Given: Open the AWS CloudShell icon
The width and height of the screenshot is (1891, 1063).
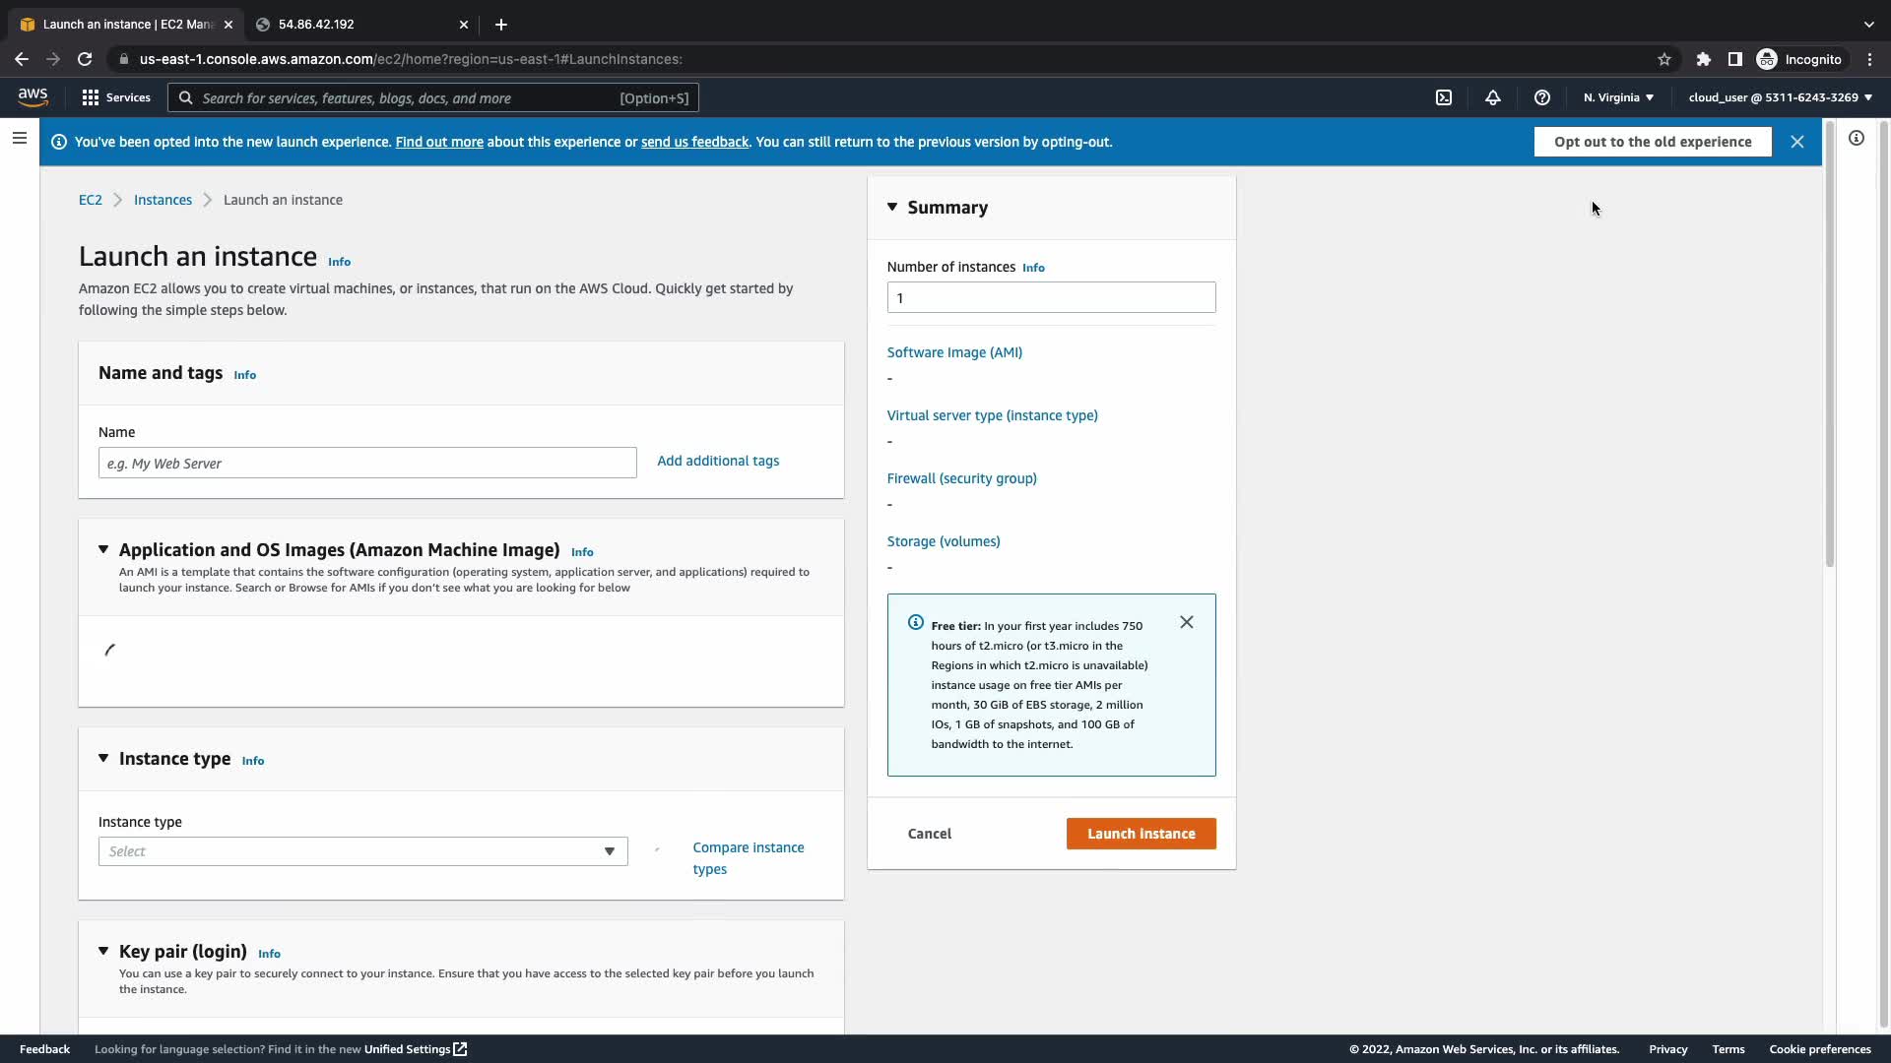Looking at the screenshot, I should [x=1444, y=97].
